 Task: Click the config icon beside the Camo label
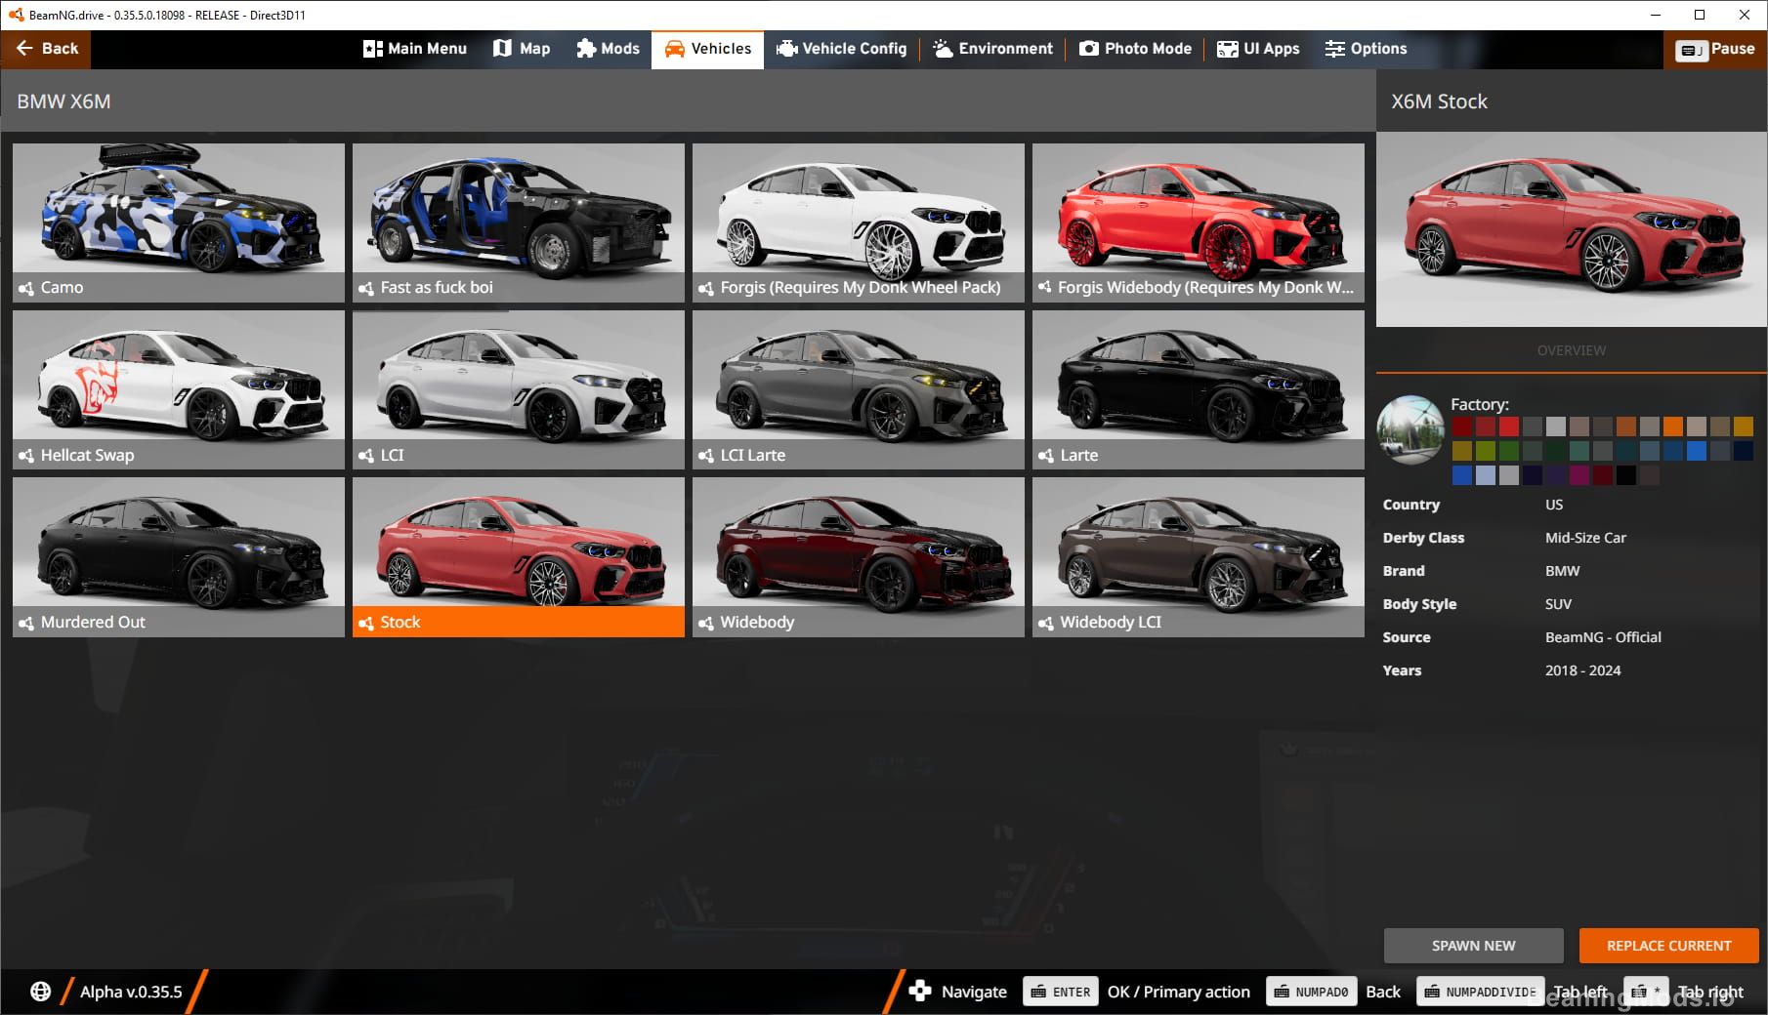26,289
